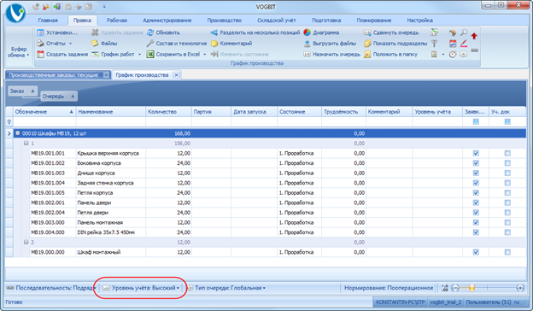
Task: Sort by the Количество column header
Action: (x=168, y=111)
